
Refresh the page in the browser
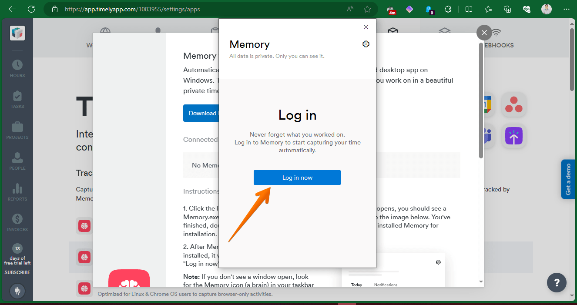tap(31, 9)
